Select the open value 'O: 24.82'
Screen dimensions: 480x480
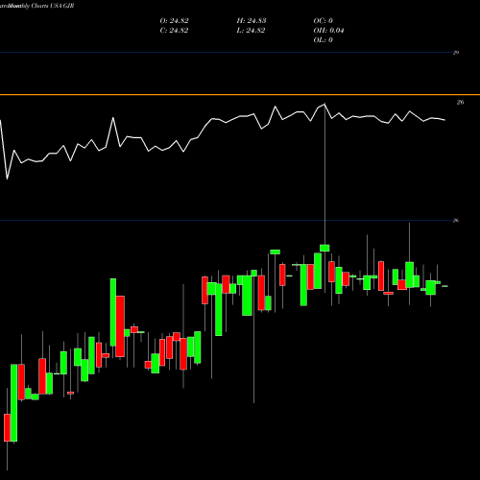point(174,21)
